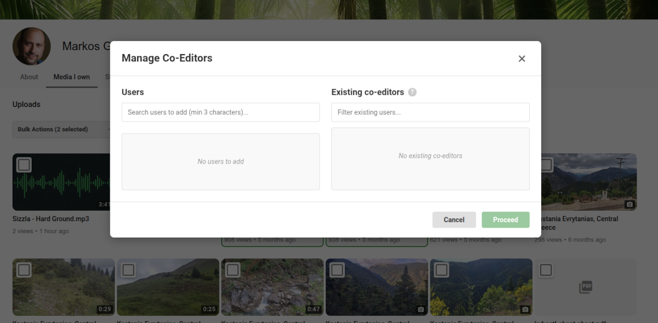The width and height of the screenshot is (658, 323).
Task: Open the Media I own tab
Action: pos(71,77)
